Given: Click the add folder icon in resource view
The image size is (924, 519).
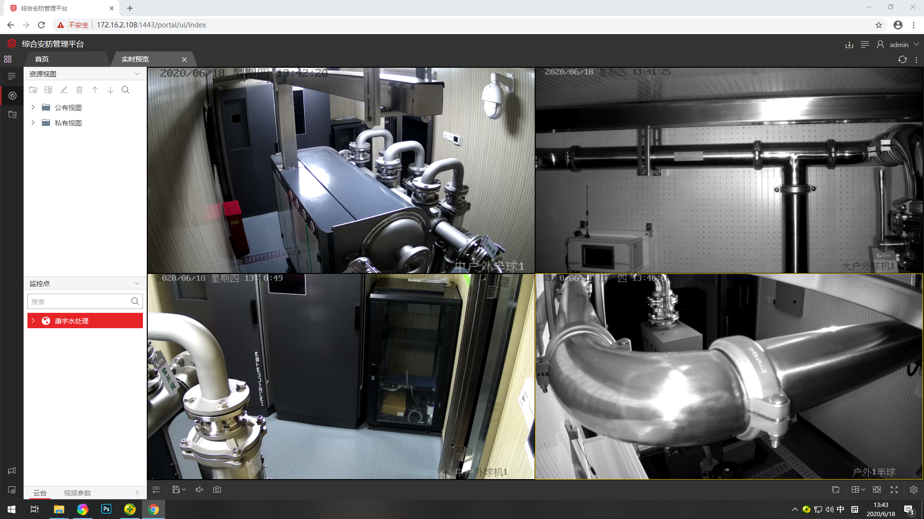Looking at the screenshot, I should tap(33, 90).
